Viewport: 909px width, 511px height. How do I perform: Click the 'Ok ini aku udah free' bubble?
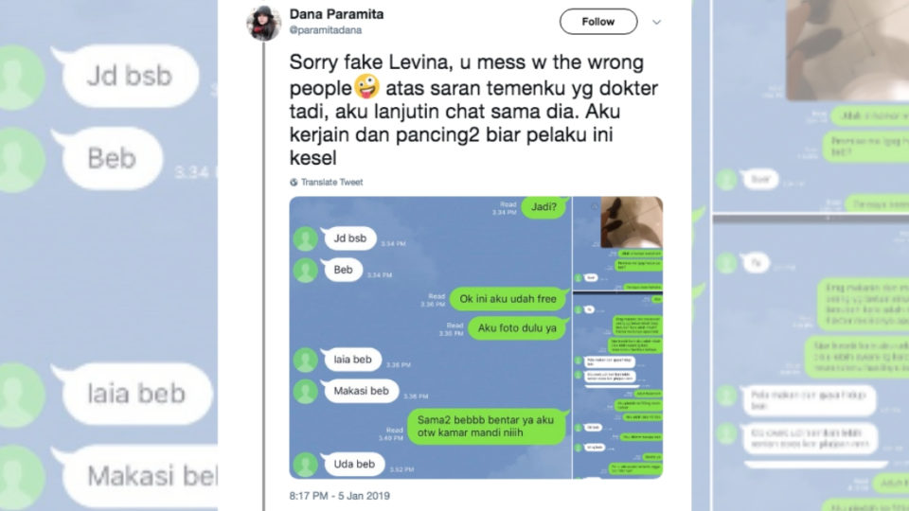click(508, 299)
